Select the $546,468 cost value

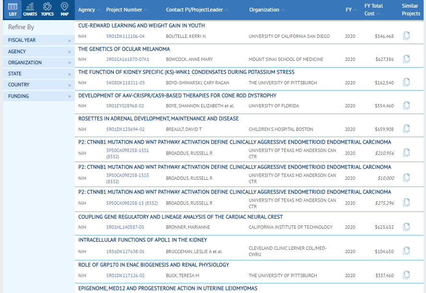click(x=384, y=36)
